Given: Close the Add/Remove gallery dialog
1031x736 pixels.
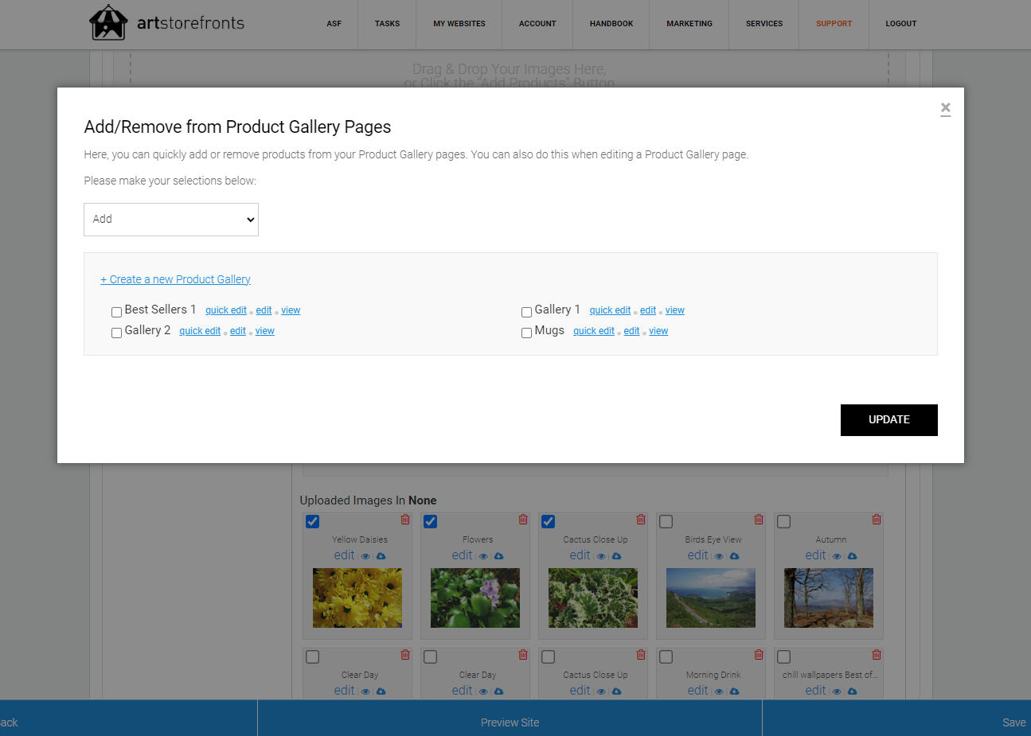Looking at the screenshot, I should [x=945, y=108].
